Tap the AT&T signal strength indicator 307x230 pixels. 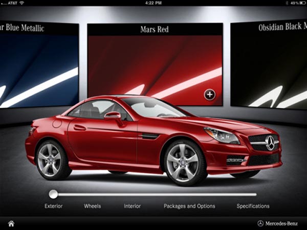coord(5,3)
